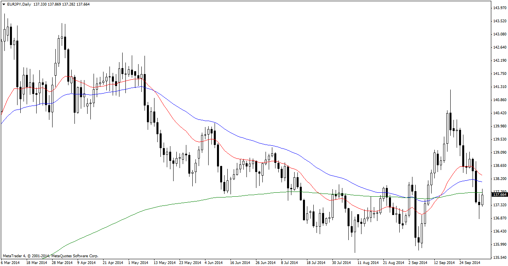The width and height of the screenshot is (508, 266).
Task: Click the last candlestick on the right
Action: 482,199
